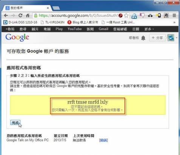The height and width of the screenshot is (155, 180).
Task: Click the address bar URL field
Action: [x=78, y=15]
